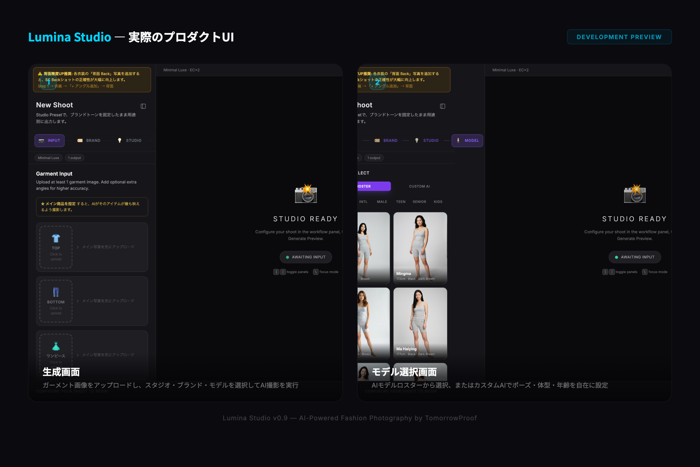Screen dimensions: 700x467
Task: Click tag icon beside BRAND in model screen
Action: click(377, 141)
